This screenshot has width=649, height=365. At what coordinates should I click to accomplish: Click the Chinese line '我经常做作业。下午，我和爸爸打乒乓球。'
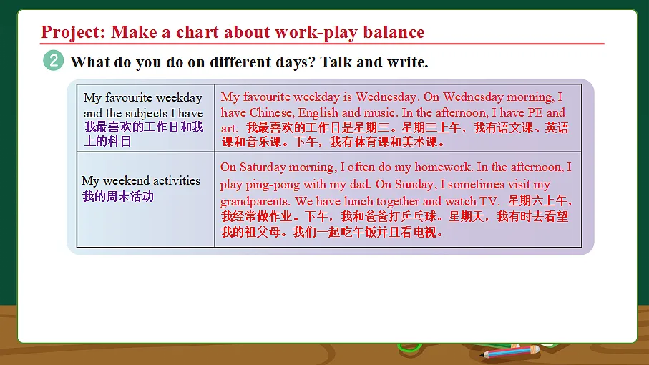332,216
